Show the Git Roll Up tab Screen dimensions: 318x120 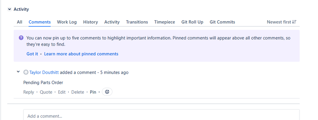point(192,22)
